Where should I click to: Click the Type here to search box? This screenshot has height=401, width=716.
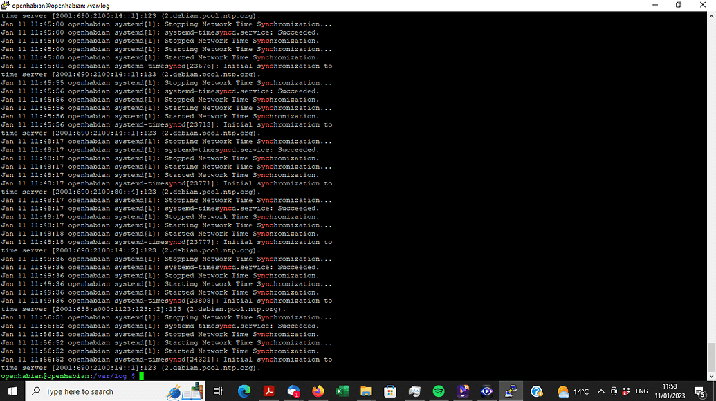click(x=104, y=391)
